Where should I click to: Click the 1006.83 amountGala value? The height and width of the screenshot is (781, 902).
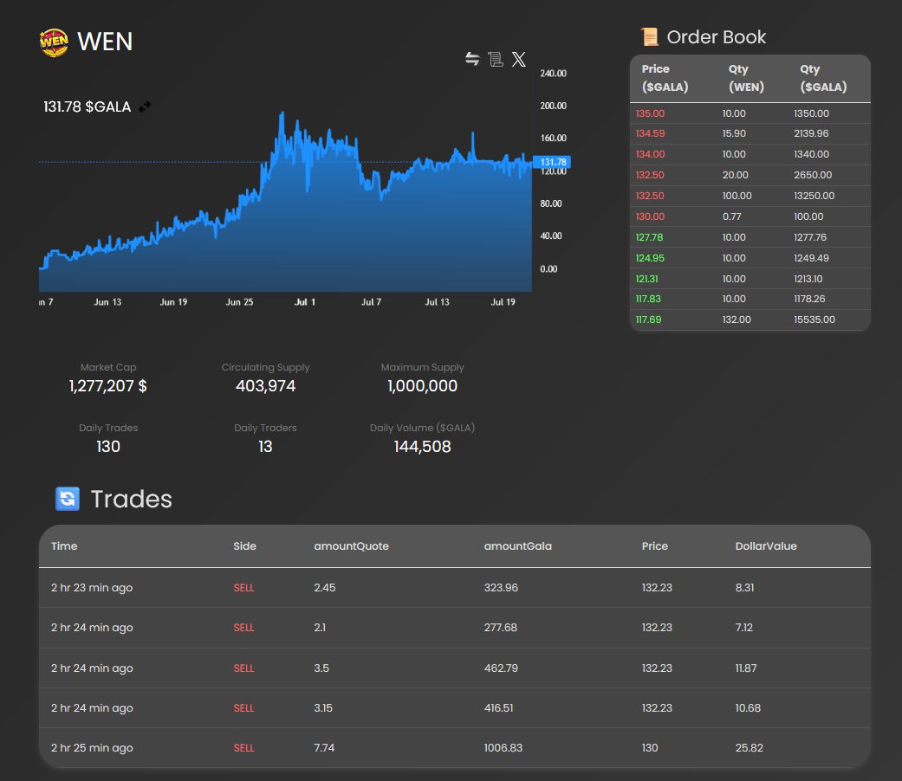503,748
